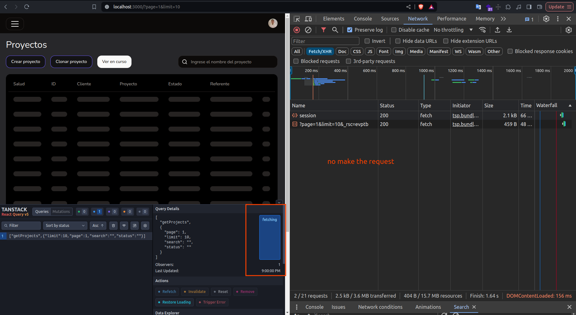This screenshot has height=315, width=576.
Task: Reload the page with the browser refresh icon
Action: [27, 7]
